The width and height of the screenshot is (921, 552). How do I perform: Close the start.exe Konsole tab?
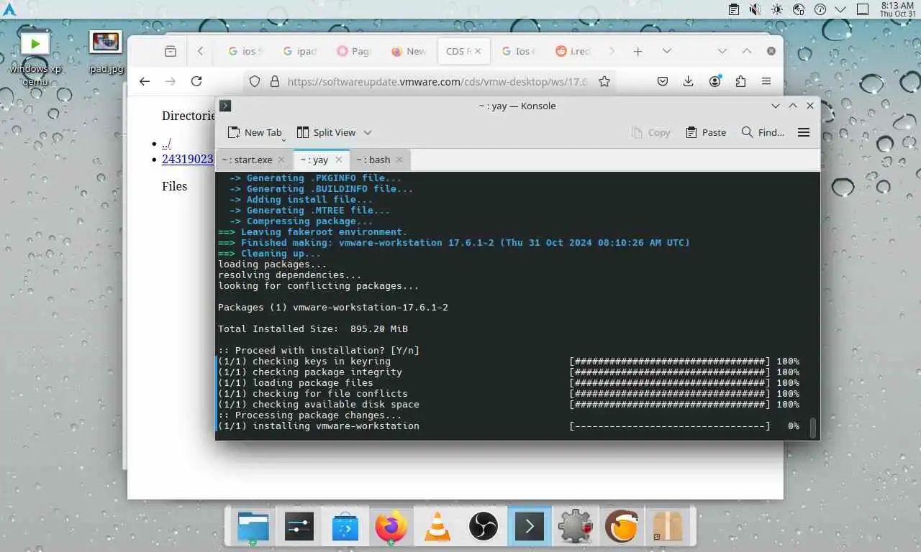pos(281,160)
